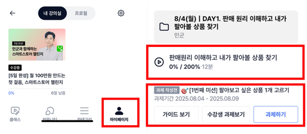The image size is (307, 134).
Task: Click the 수강생 과제보기 button
Action: (x=226, y=114)
